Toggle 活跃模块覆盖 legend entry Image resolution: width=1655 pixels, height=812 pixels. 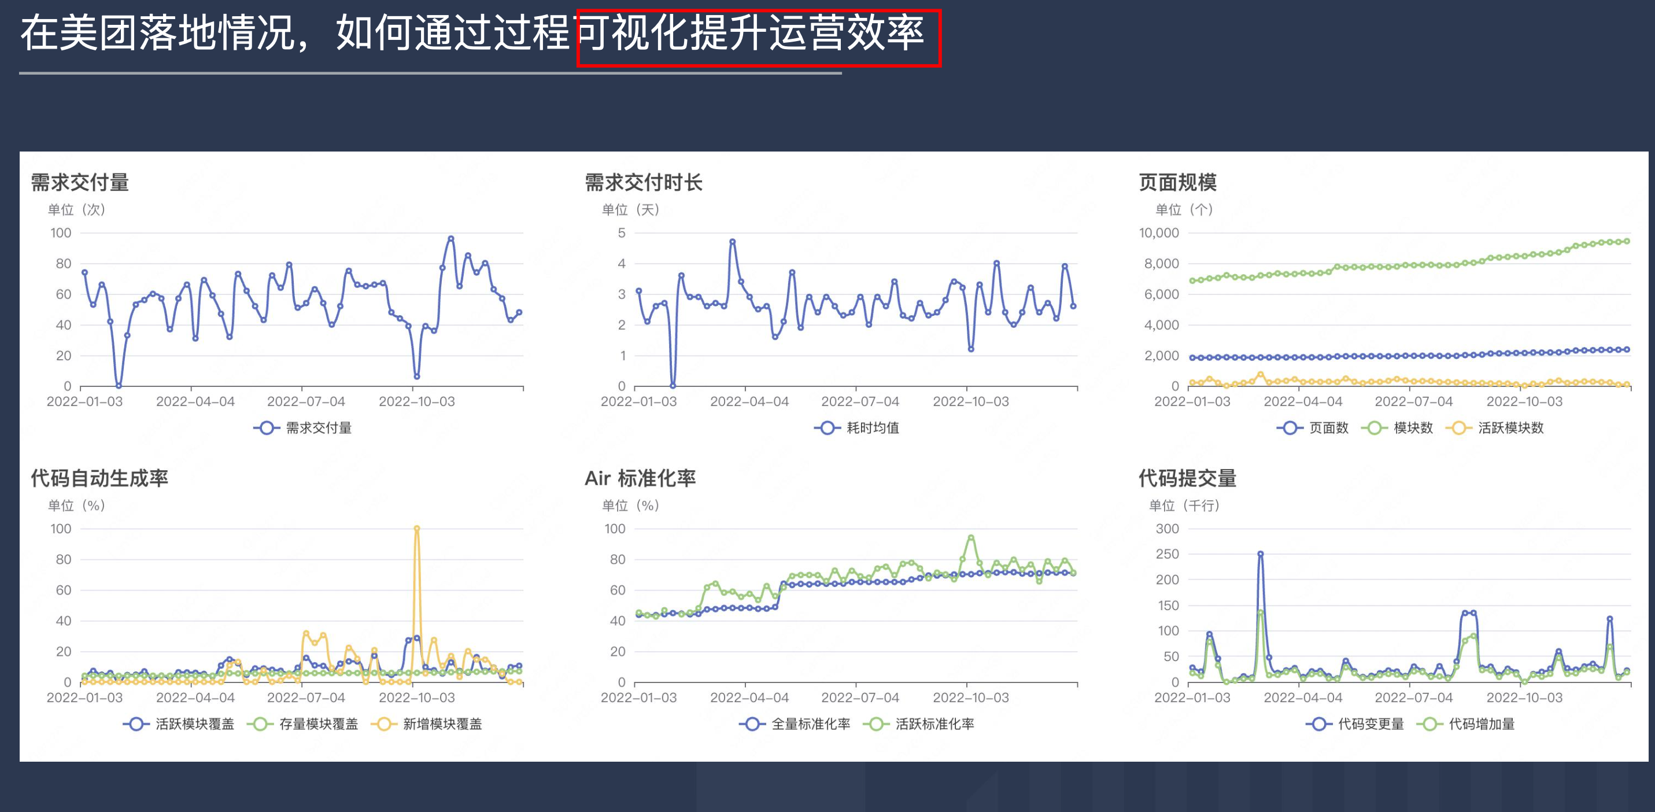pos(179,724)
